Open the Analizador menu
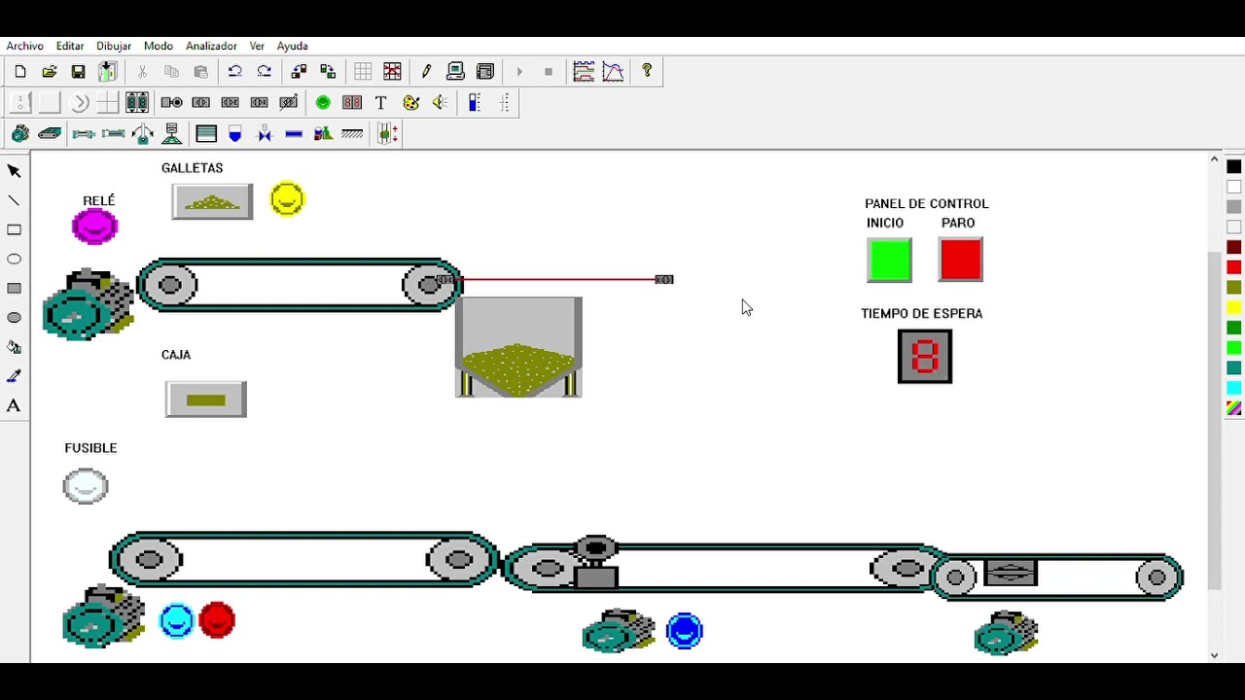The image size is (1245, 700). tap(211, 46)
